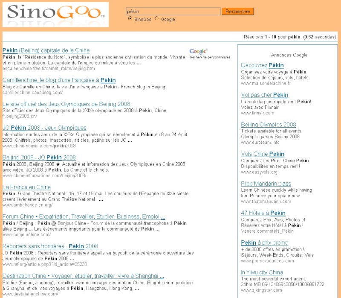Click www.bonjourchine.com URL text
Image resolution: width=341 pixels, height=298 pixels.
pos(26,234)
